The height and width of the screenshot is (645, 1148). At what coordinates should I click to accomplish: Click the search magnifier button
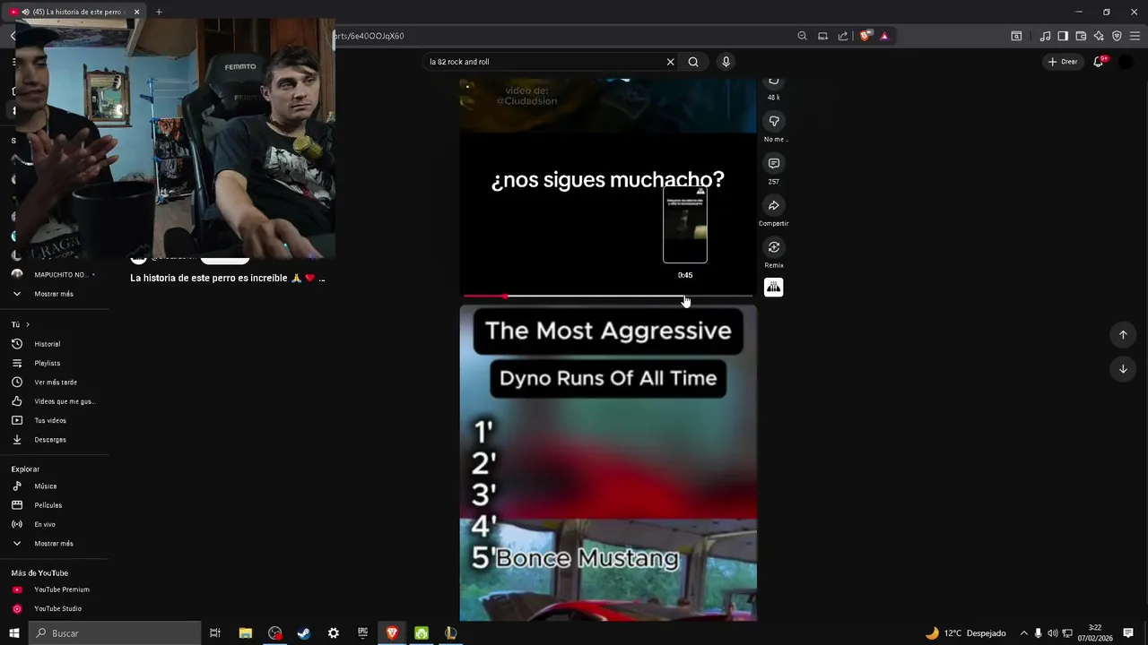pyautogui.click(x=693, y=62)
